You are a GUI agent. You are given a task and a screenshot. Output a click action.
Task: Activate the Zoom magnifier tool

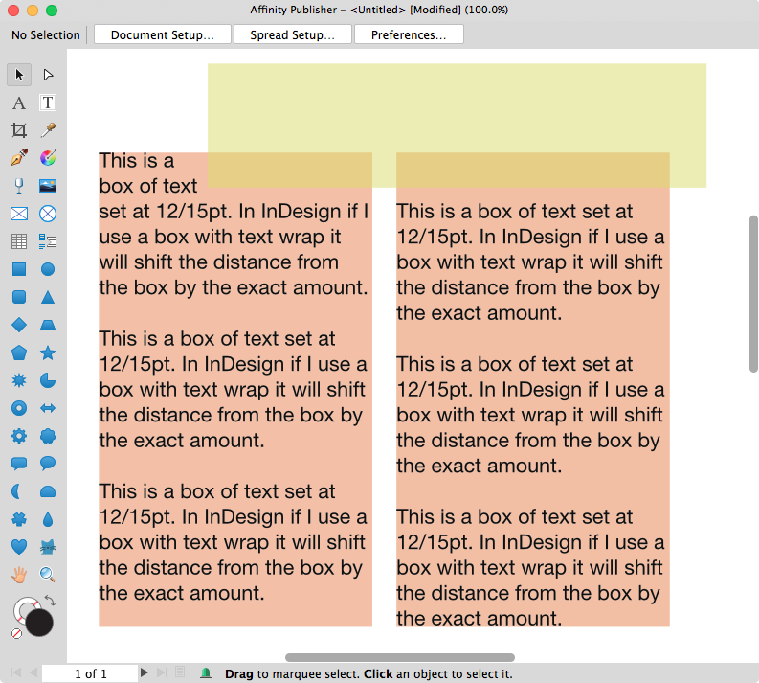point(48,575)
